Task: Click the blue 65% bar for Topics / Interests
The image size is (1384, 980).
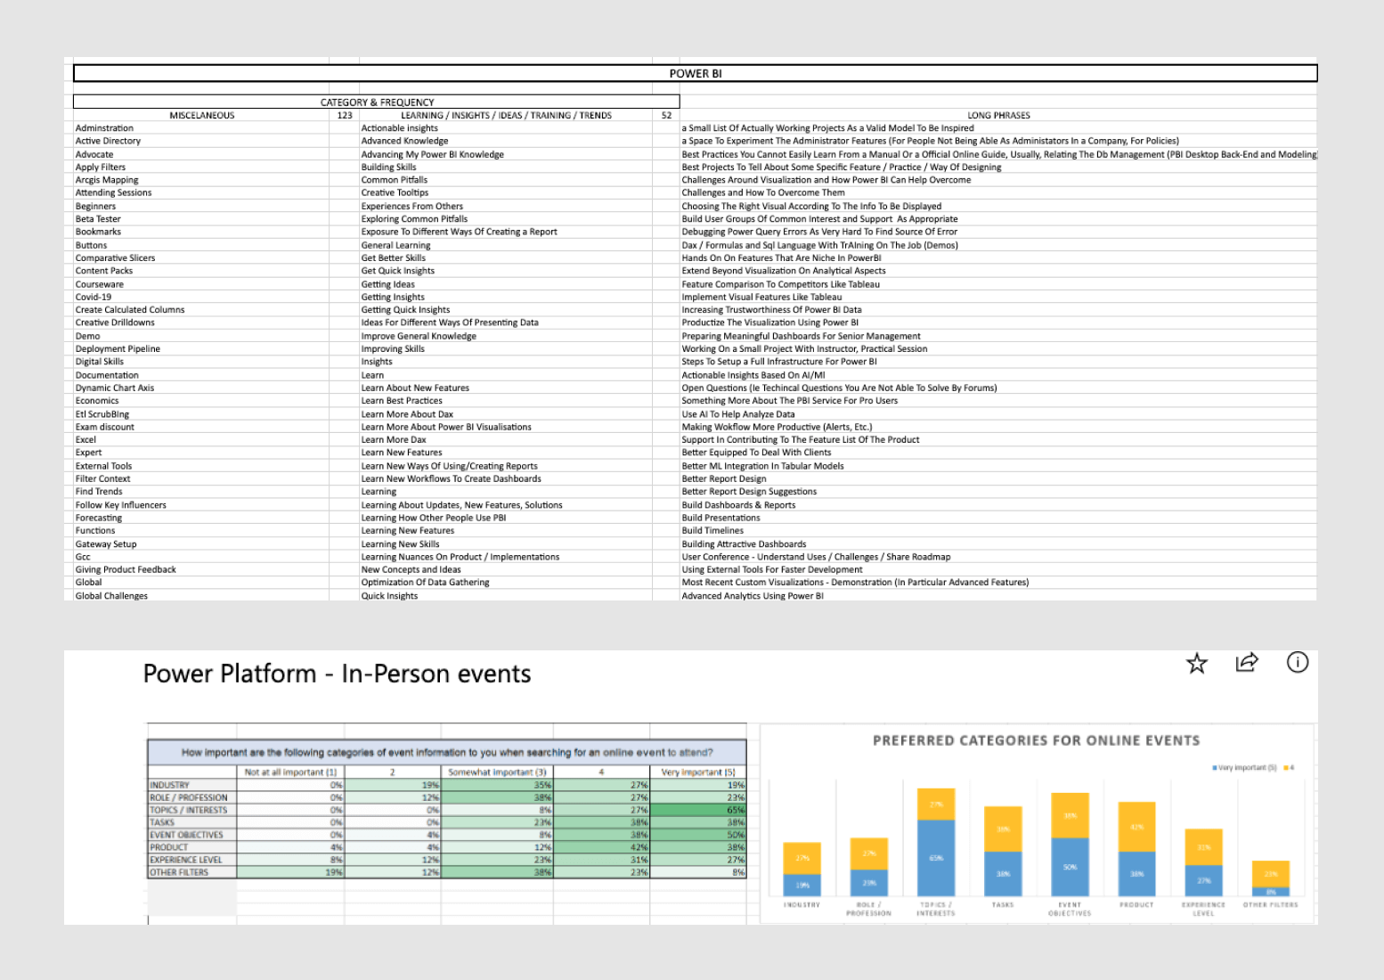Action: pyautogui.click(x=936, y=858)
